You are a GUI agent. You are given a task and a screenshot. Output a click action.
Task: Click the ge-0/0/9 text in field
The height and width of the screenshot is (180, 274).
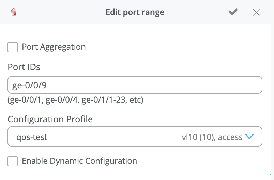pyautogui.click(x=29, y=85)
